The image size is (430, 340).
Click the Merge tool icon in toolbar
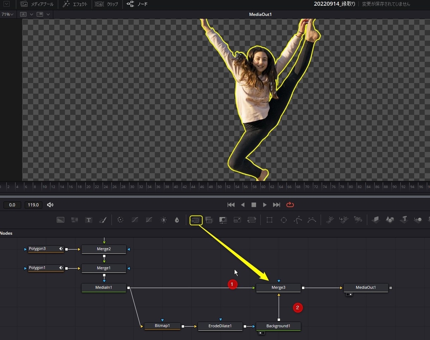click(196, 220)
